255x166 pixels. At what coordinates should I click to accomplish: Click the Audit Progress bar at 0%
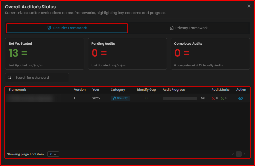(x=180, y=98)
